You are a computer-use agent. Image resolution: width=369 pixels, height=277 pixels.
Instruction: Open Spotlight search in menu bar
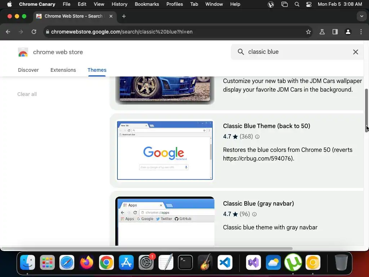(297, 4)
